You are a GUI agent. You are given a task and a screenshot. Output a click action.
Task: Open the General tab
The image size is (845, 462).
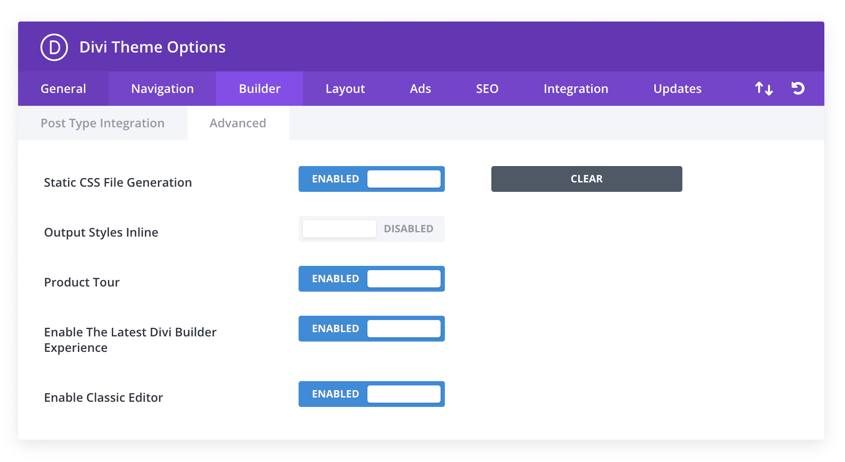(63, 89)
